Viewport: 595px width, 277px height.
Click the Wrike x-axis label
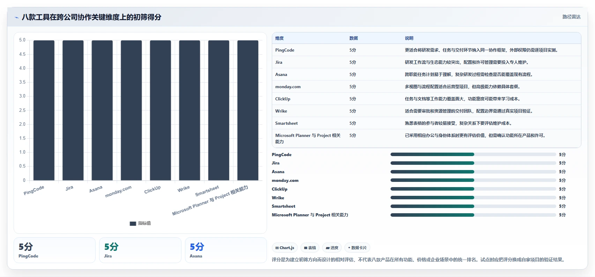(x=184, y=189)
